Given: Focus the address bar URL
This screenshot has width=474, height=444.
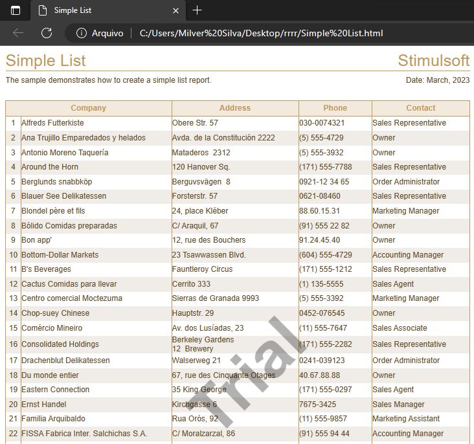Looking at the screenshot, I should pyautogui.click(x=261, y=33).
